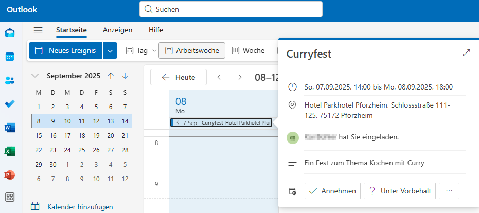Respond with Unter Vorbehalt
Viewport: 479px width, 213px height.
pos(400,191)
